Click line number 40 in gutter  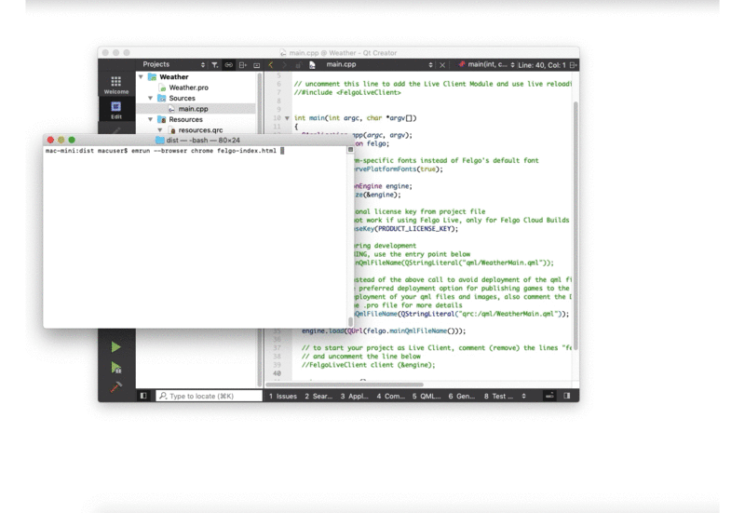click(x=277, y=373)
